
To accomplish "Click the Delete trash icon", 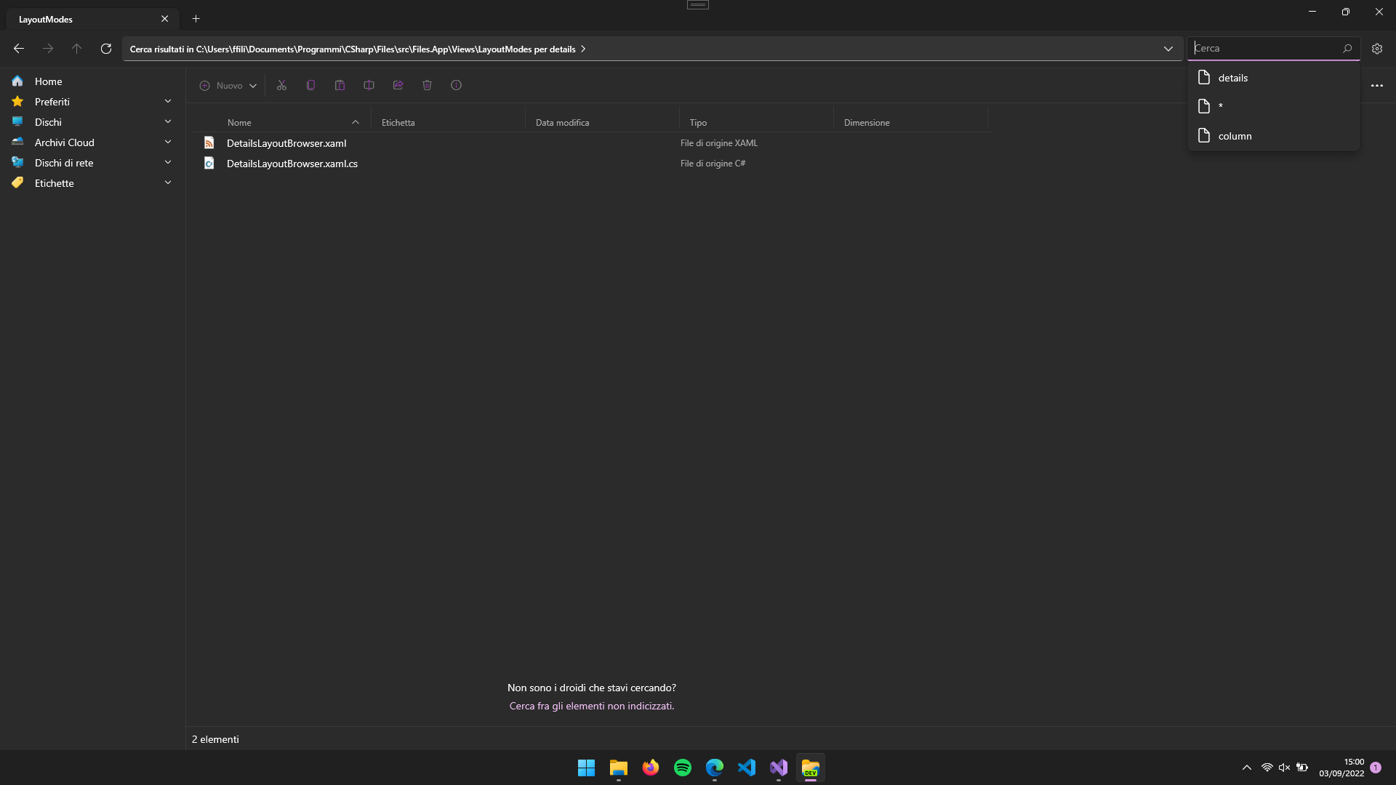I will coord(427,85).
